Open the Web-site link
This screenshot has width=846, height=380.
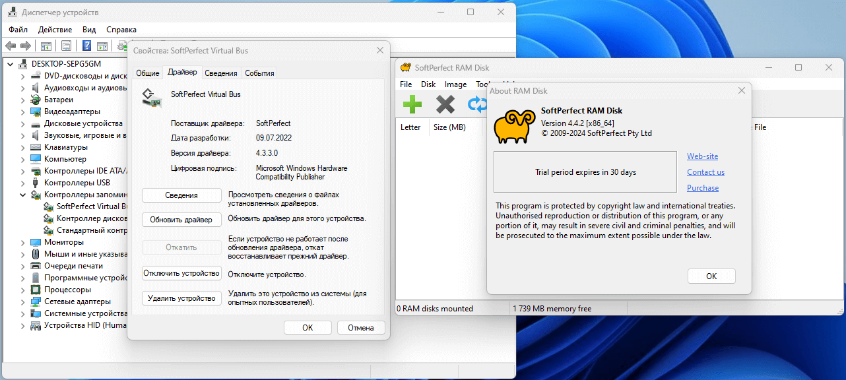point(702,156)
